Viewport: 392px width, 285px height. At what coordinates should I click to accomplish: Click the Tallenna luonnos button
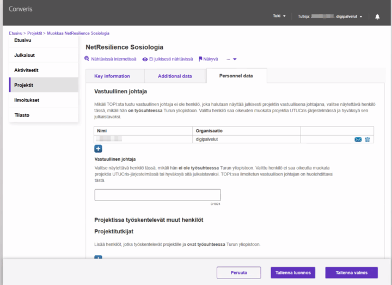coord(293,272)
